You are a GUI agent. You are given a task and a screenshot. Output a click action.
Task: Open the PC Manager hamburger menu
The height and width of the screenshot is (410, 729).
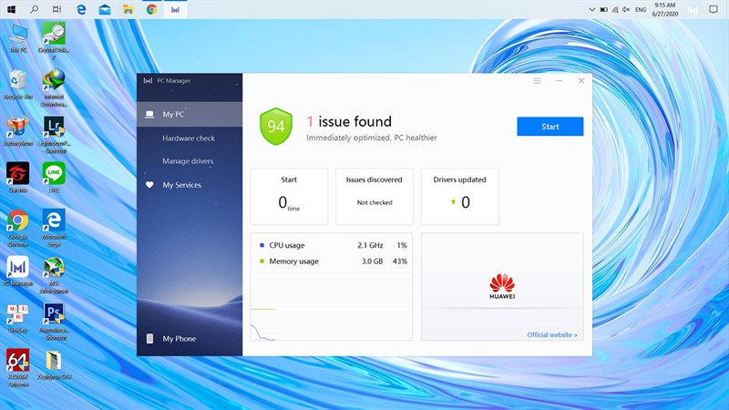point(537,81)
